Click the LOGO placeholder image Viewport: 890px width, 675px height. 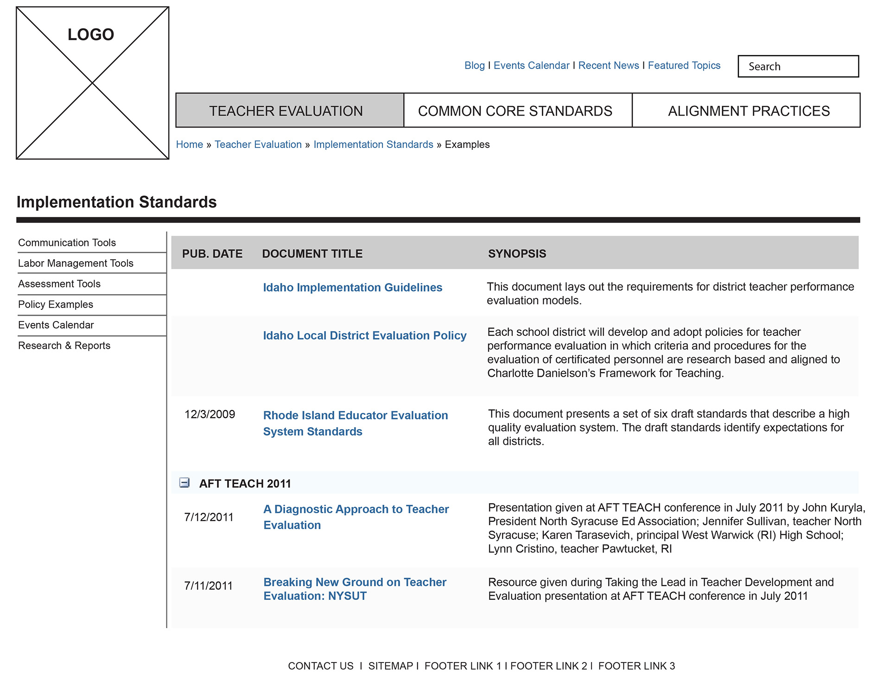(x=92, y=83)
